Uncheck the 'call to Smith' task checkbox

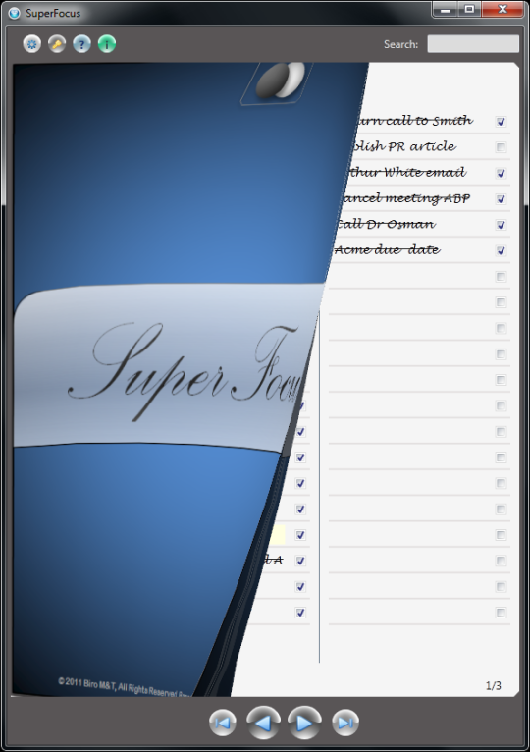pyautogui.click(x=502, y=122)
